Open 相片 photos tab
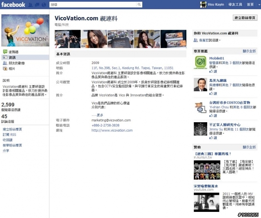 [x=12, y=69]
